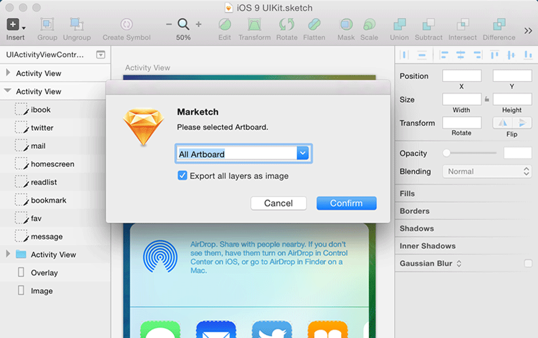538x338 pixels.
Task: Click the Create Symbol icon
Action: [x=126, y=25]
